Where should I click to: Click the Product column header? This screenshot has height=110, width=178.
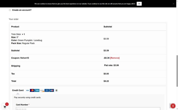pos(15,27)
